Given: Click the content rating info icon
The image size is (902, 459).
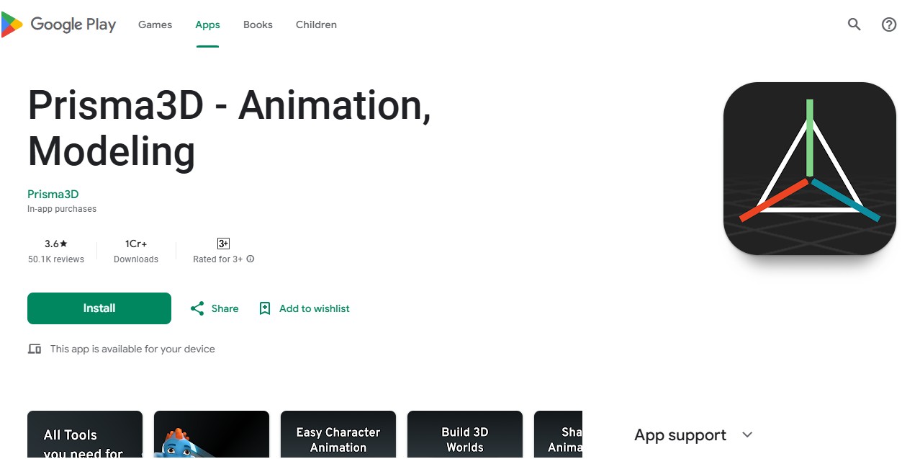Looking at the screenshot, I should click(251, 259).
